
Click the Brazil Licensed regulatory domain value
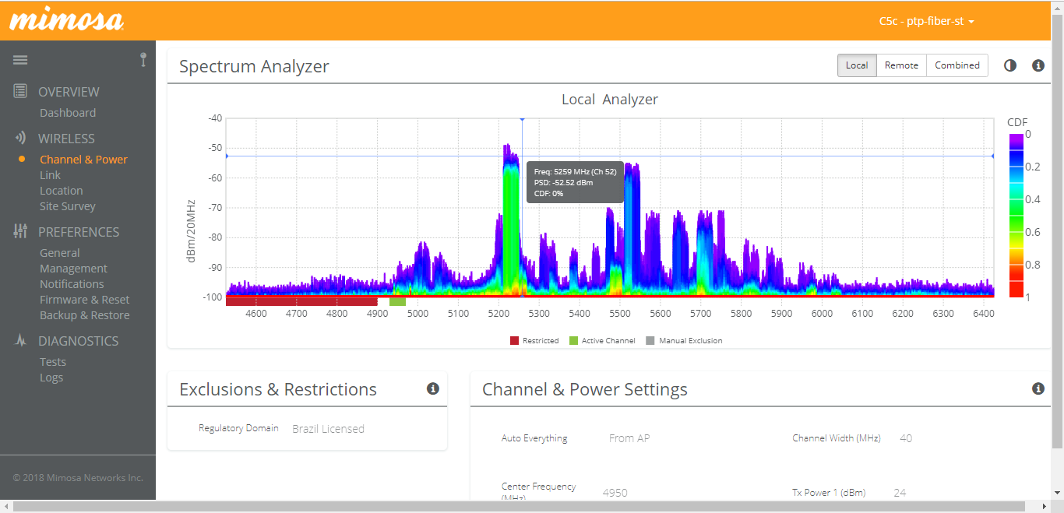click(x=328, y=429)
